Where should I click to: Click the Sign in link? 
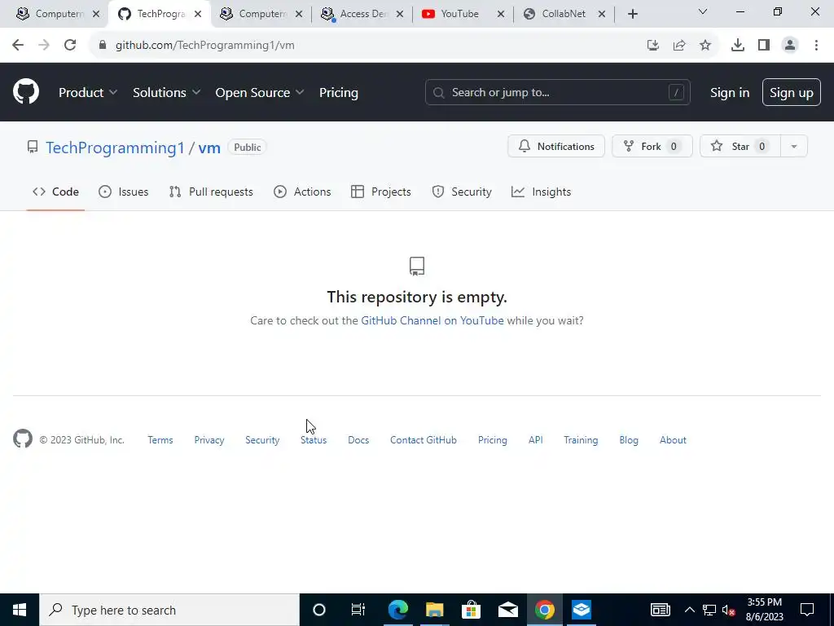[x=729, y=93]
